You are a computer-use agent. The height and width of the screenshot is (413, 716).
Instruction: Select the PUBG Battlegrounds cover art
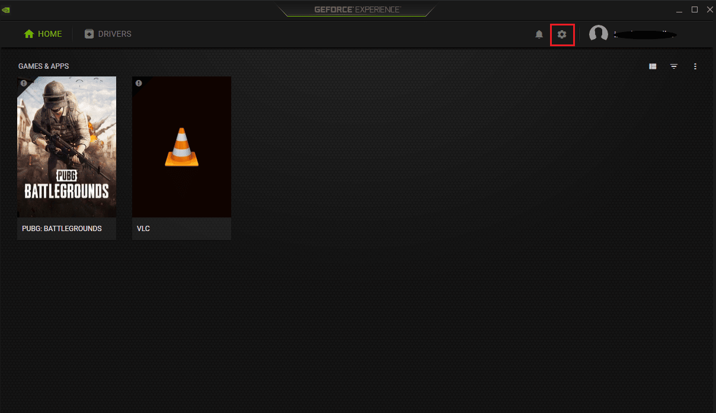tap(66, 146)
